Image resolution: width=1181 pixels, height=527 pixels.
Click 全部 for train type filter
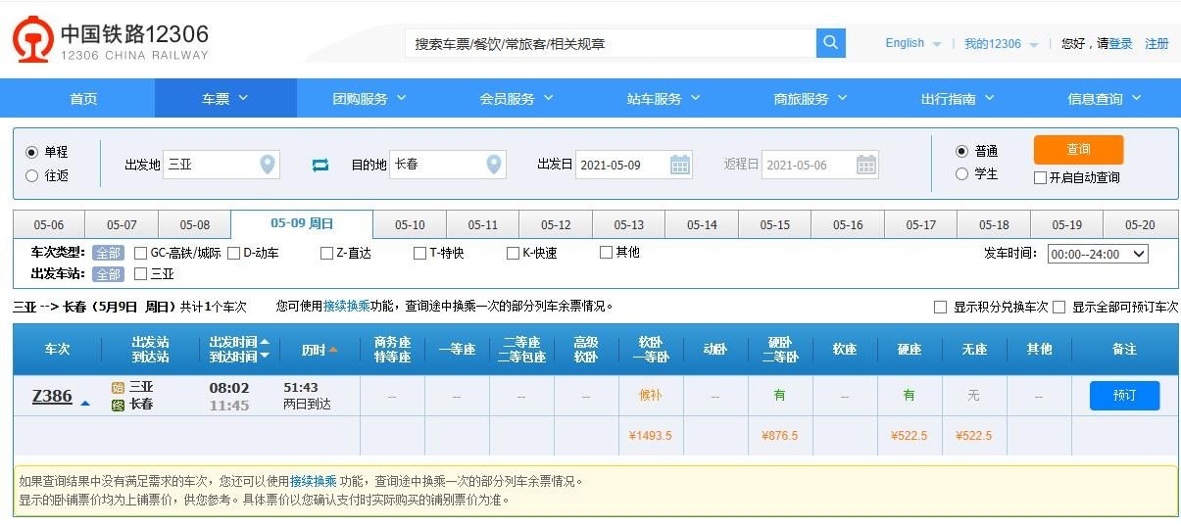[x=108, y=253]
